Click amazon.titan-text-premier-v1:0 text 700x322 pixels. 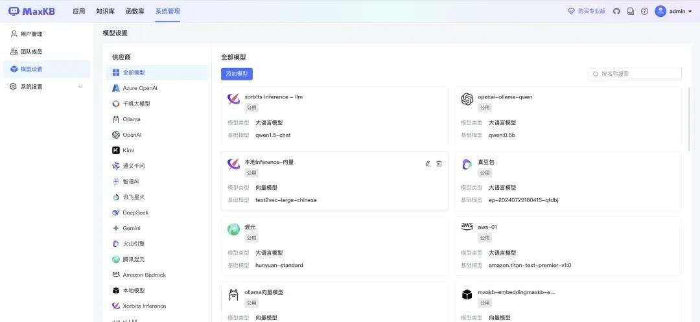coord(530,266)
